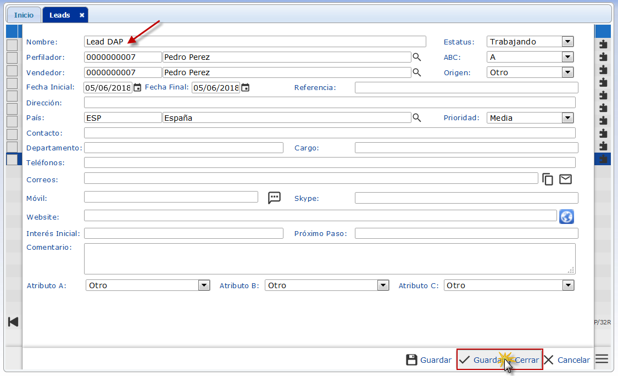Click the SMS chat icon beside Móvil
Screen dimensions: 618x376
[274, 198]
